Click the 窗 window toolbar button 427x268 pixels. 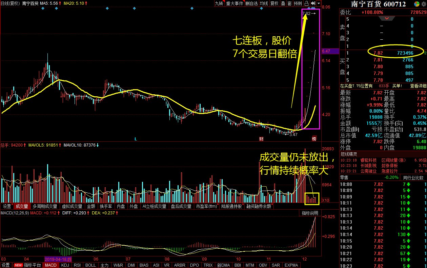290,3
